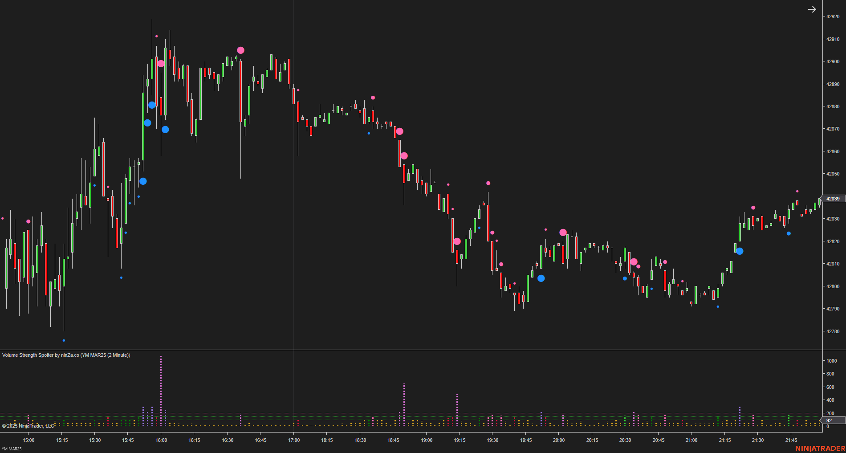Click the 42920 label on price axis
Viewport: 846px width, 453px height.
click(831, 16)
